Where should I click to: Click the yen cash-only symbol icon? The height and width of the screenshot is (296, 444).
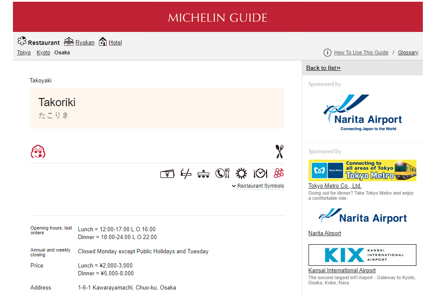point(167,173)
